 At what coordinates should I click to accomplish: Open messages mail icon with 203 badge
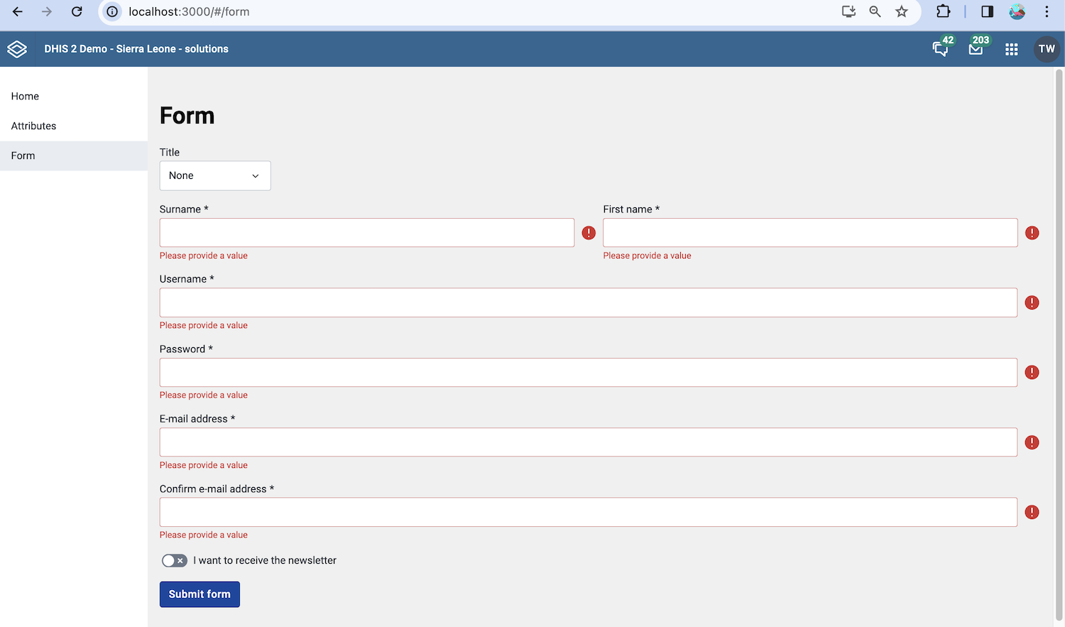[976, 49]
